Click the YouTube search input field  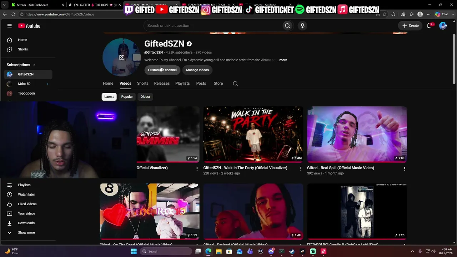point(213,26)
